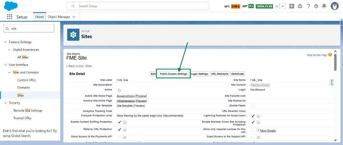Open the favorites list dropdown arrow
The height and width of the screenshot is (145, 343).
coord(283,6)
